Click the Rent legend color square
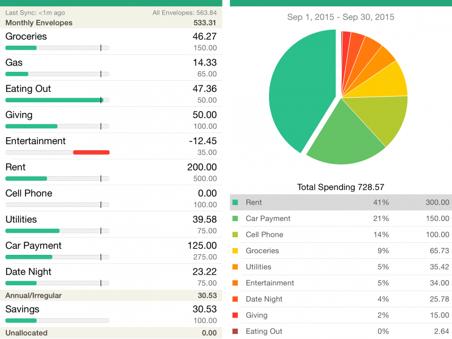The width and height of the screenshot is (452, 339). (x=235, y=202)
